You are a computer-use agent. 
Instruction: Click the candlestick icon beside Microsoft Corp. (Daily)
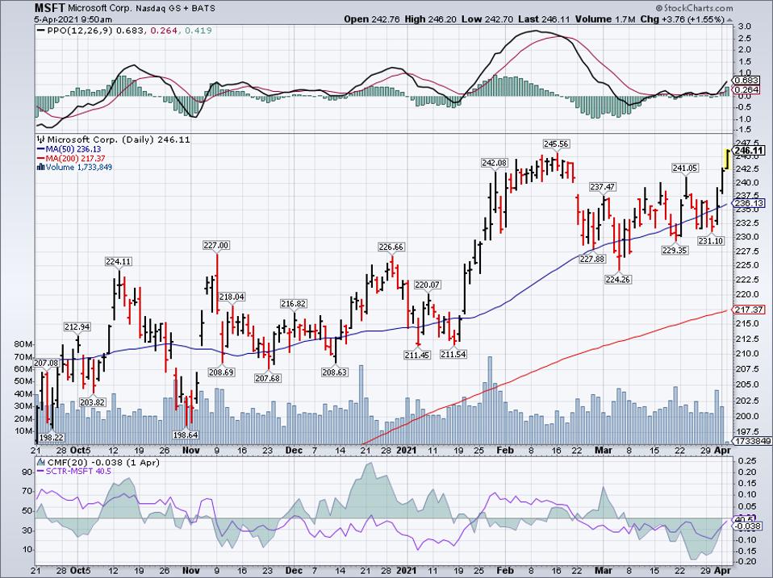pyautogui.click(x=41, y=139)
